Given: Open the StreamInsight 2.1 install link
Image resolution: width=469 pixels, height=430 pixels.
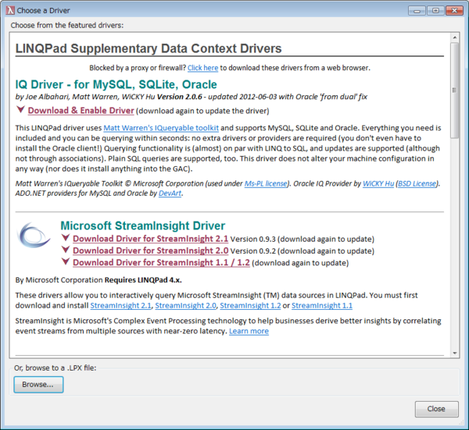Looking at the screenshot, I should (121, 306).
